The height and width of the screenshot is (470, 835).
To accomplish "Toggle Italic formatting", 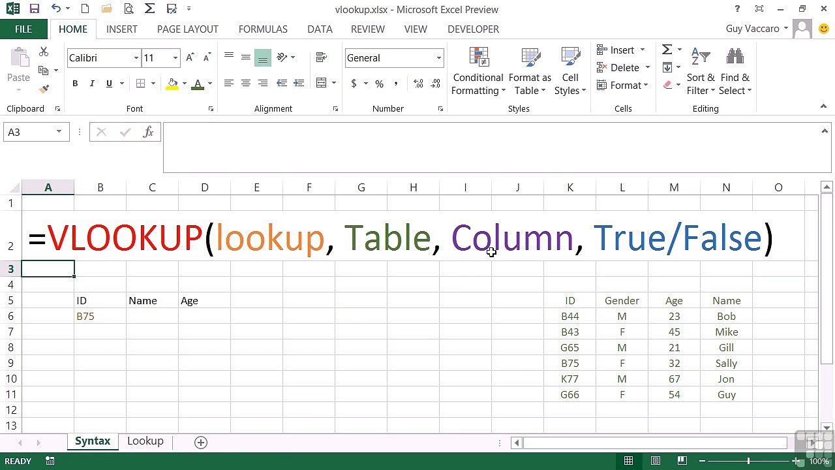I will [x=92, y=84].
